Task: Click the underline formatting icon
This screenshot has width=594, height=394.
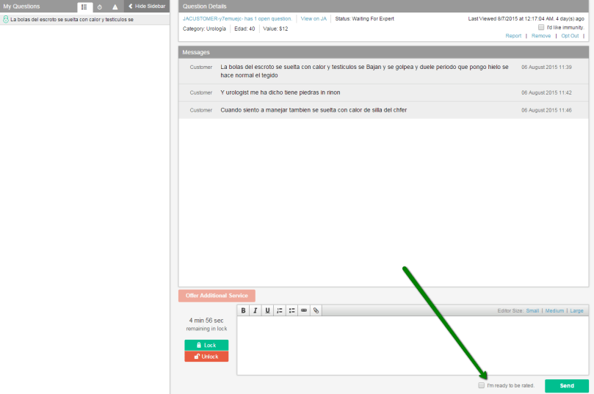Action: [x=267, y=310]
